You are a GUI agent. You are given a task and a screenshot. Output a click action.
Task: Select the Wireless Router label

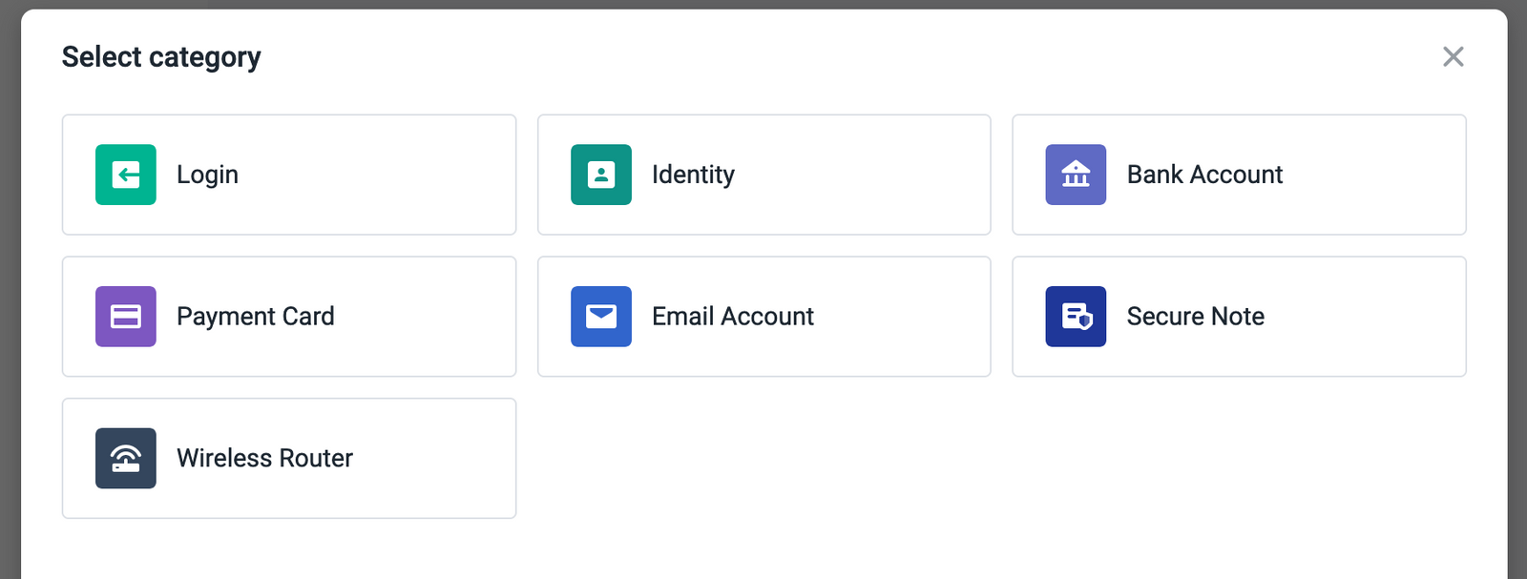tap(264, 458)
